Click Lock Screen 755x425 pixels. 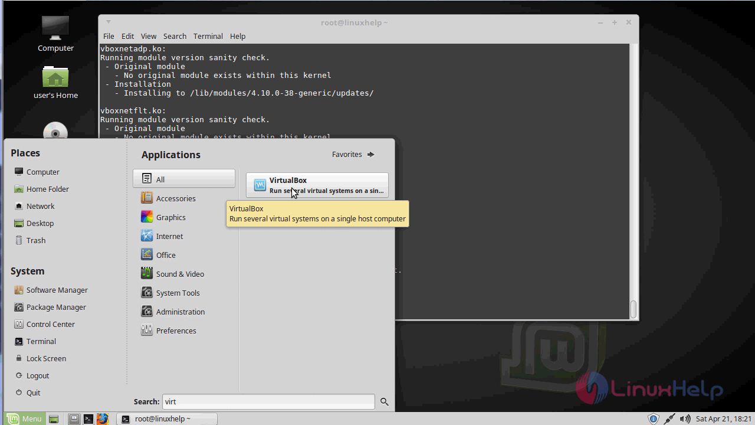pyautogui.click(x=40, y=358)
